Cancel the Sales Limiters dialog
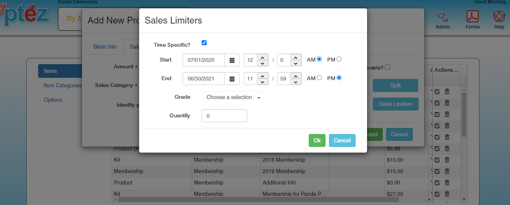Viewport: 510px width, 205px height. [x=342, y=140]
